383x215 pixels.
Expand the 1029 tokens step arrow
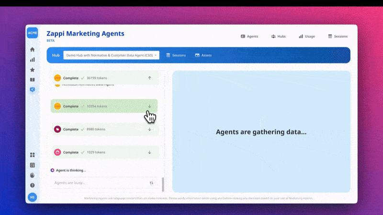[149, 152]
